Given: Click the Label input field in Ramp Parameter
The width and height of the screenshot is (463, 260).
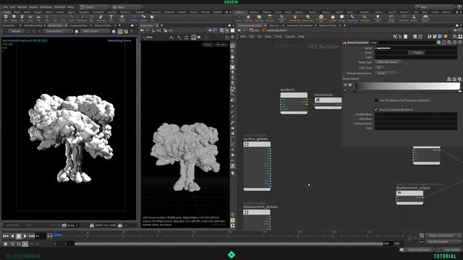Looking at the screenshot, I should click(x=416, y=57).
